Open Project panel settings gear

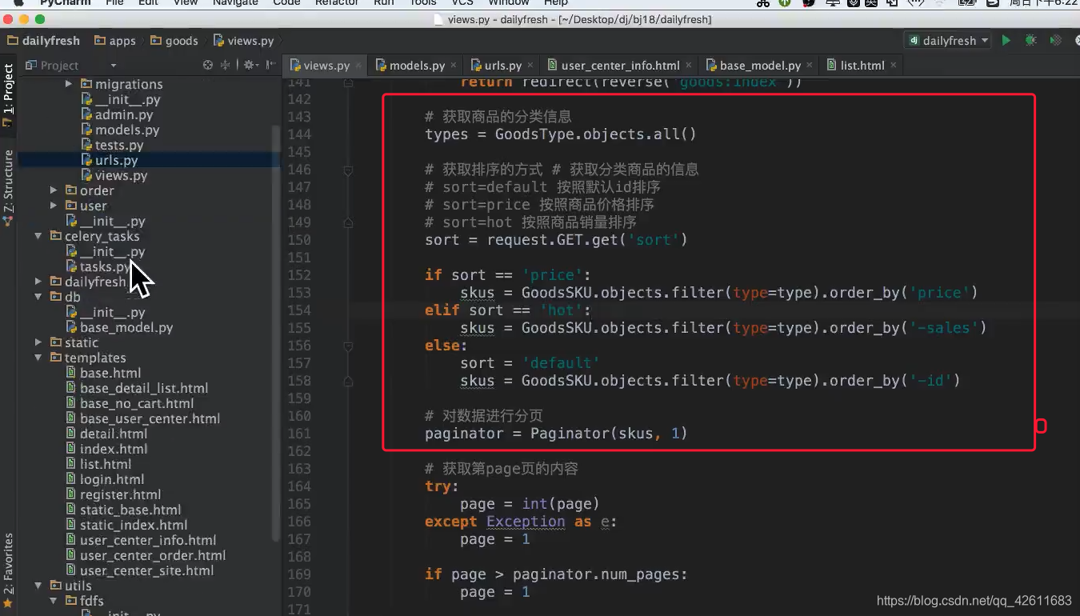click(250, 65)
